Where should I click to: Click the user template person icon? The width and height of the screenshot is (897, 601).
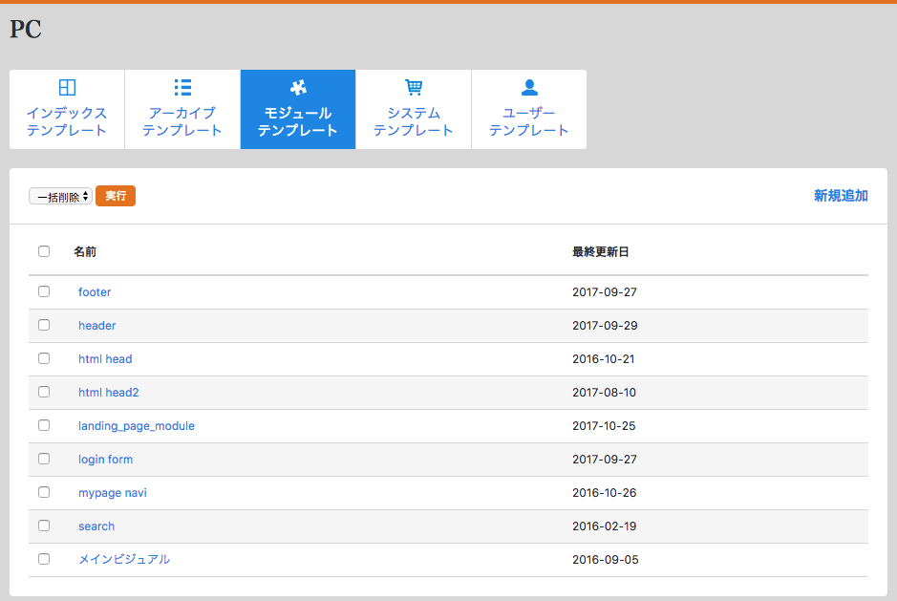coord(529,88)
